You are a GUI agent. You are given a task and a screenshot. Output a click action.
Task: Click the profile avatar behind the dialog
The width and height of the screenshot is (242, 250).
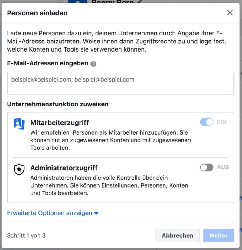tap(76, 1)
